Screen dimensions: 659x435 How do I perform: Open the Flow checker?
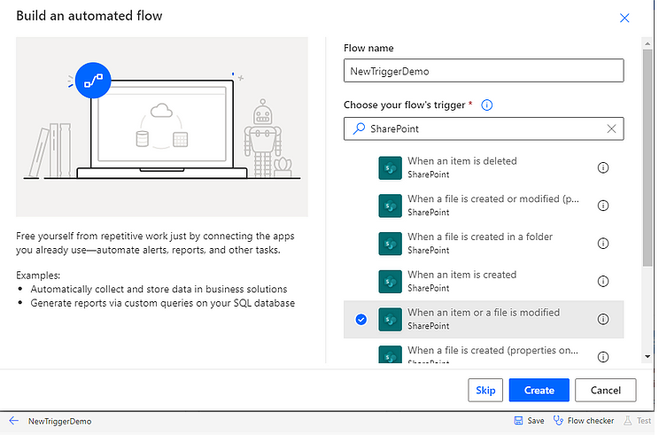(584, 421)
